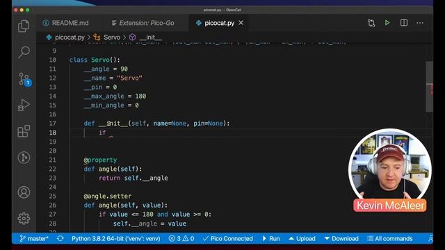Run Python file with green play icon
This screenshot has width=445, height=250.
(387, 23)
